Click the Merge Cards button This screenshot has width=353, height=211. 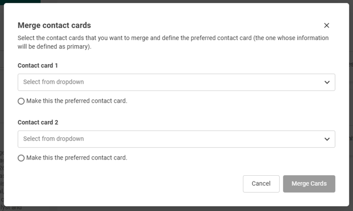click(x=309, y=184)
